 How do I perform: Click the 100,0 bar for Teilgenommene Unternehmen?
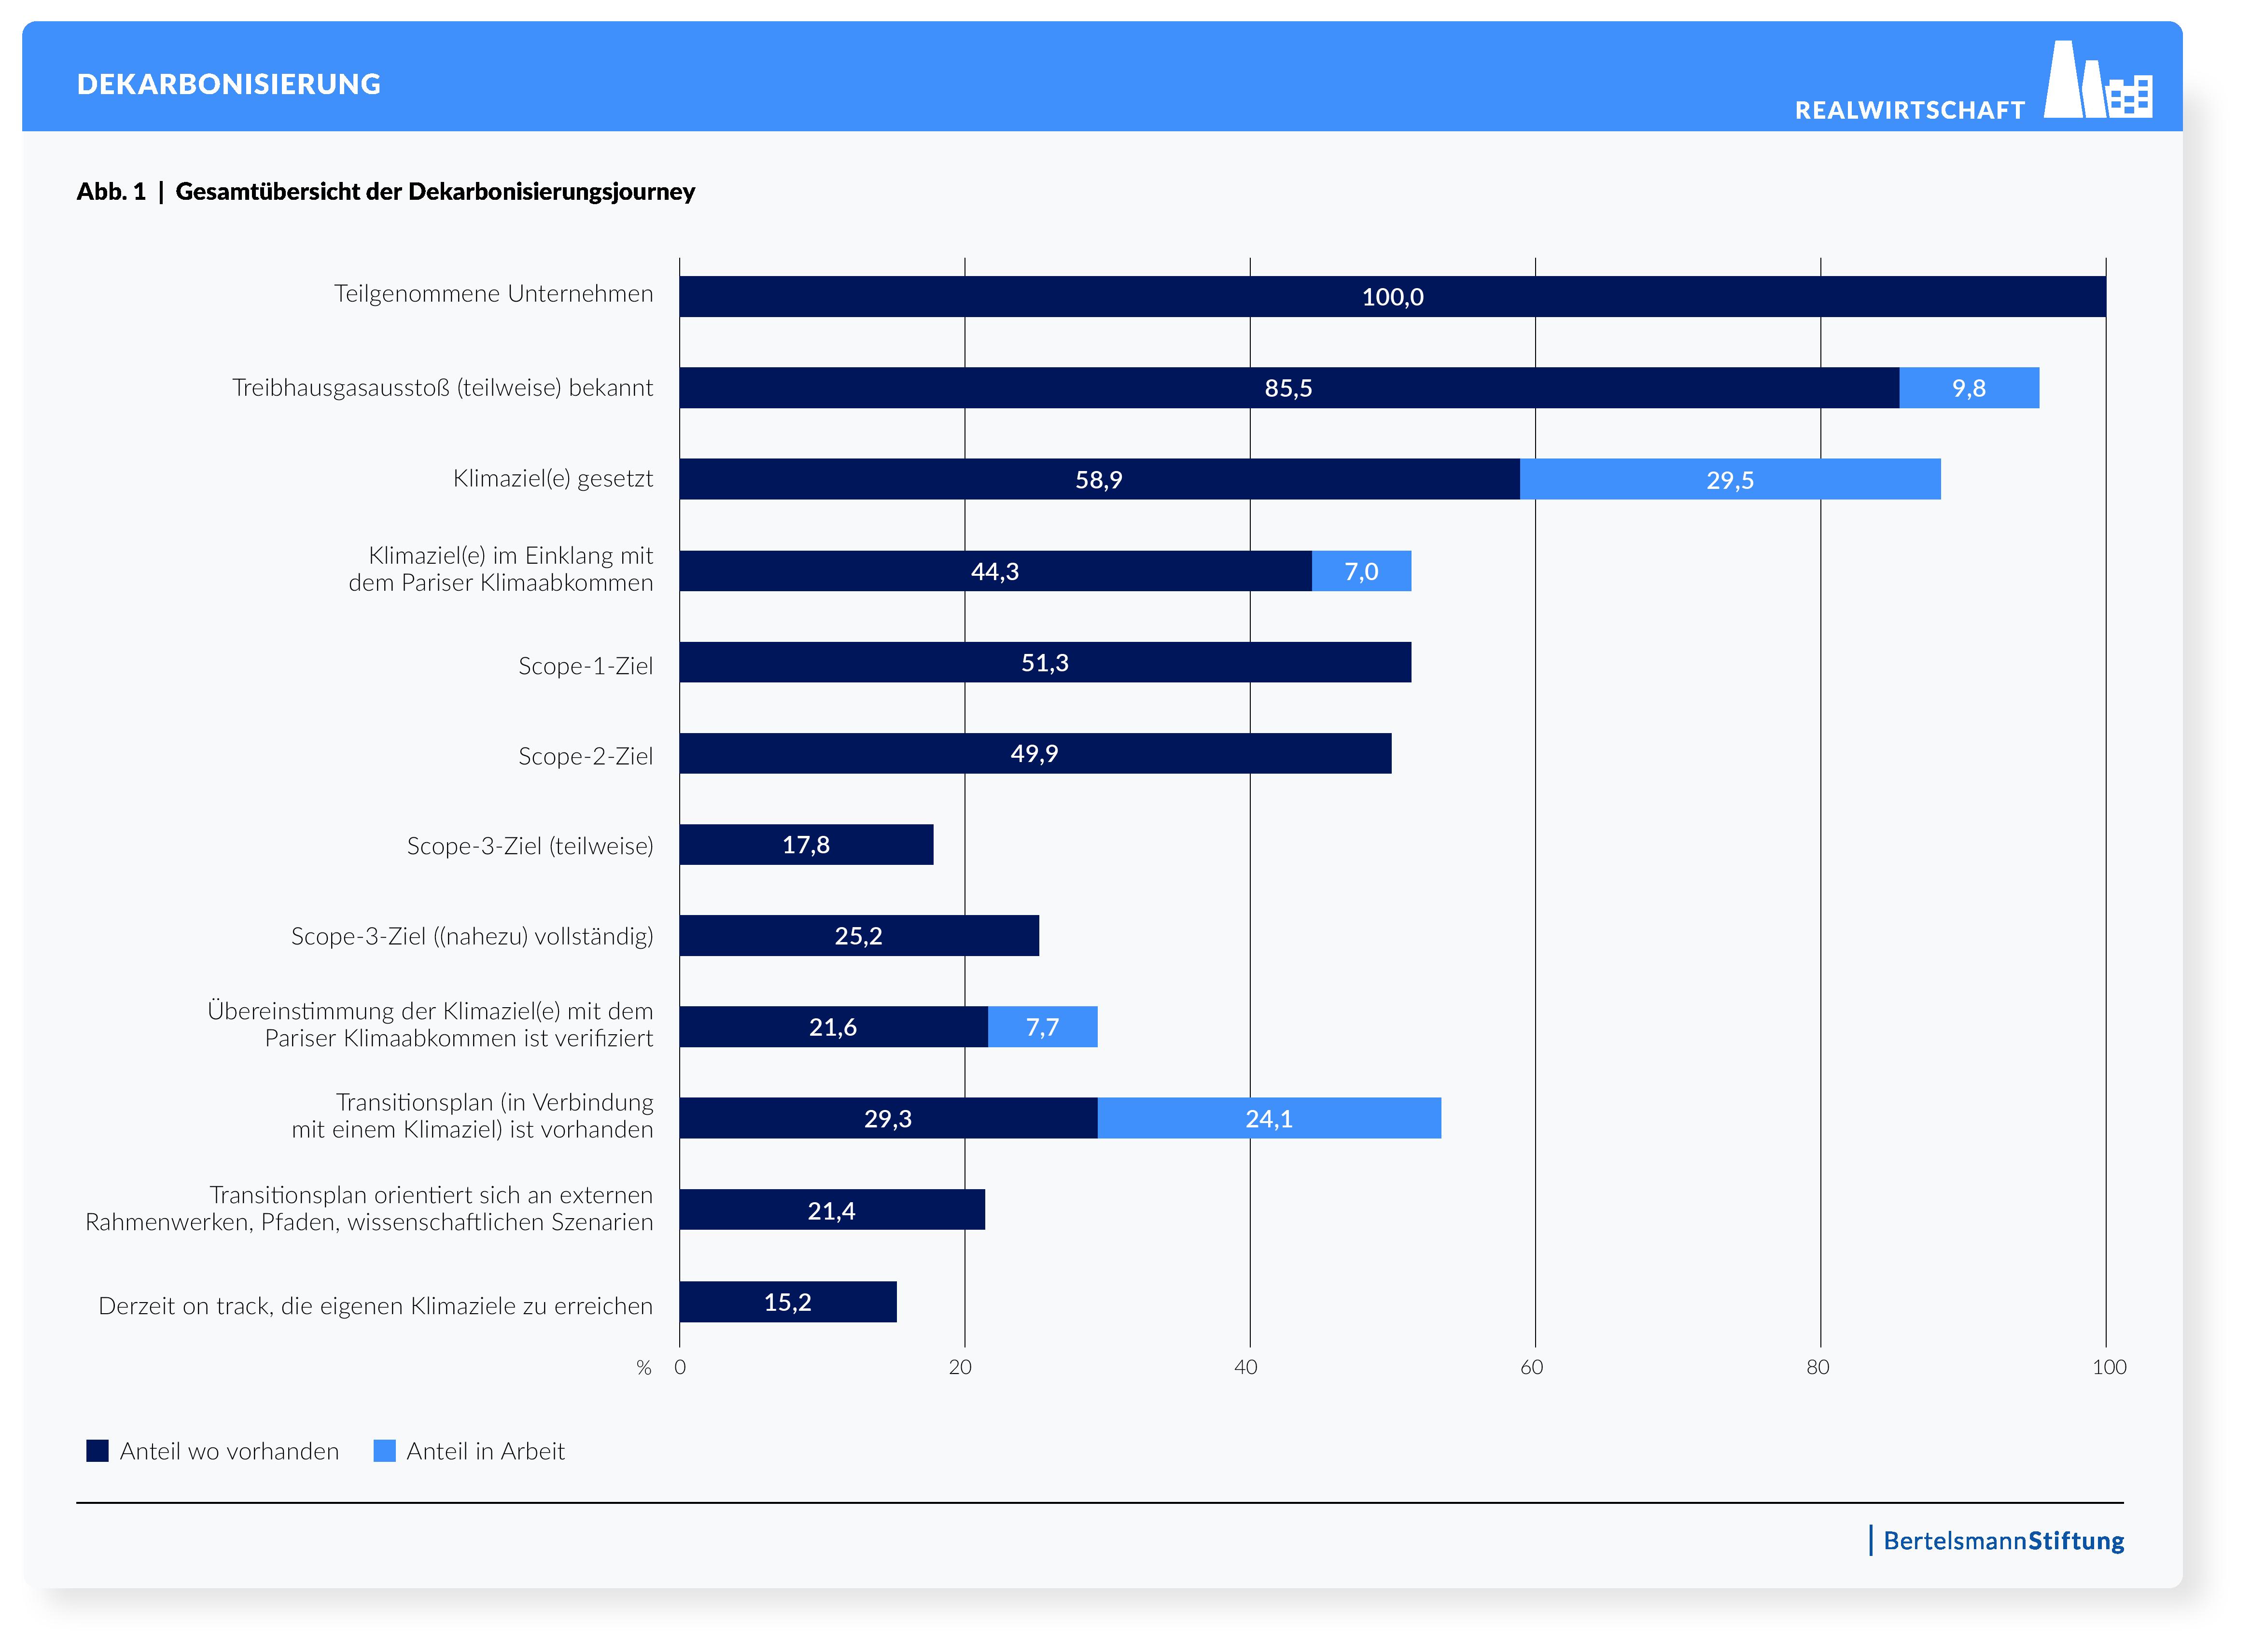tap(1392, 297)
